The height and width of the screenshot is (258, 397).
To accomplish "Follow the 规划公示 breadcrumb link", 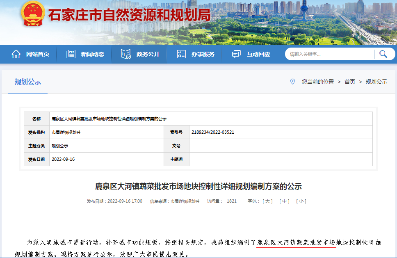I will pos(376,82).
